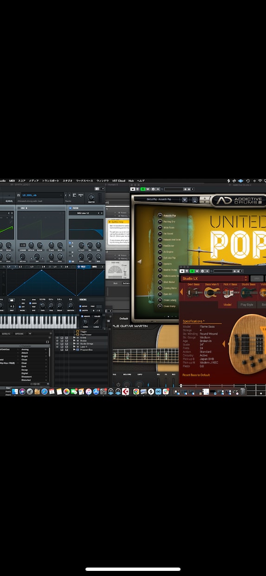Screen dimensions: 266x576
Task: Enable the OSC B power switch
Action: (19, 208)
